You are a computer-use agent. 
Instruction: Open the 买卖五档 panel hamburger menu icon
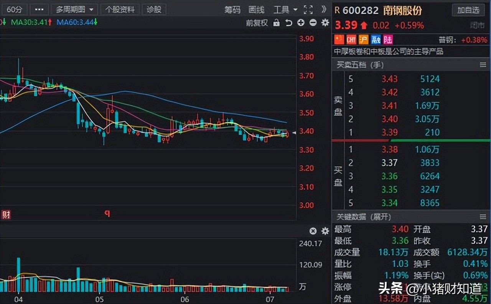[483, 65]
